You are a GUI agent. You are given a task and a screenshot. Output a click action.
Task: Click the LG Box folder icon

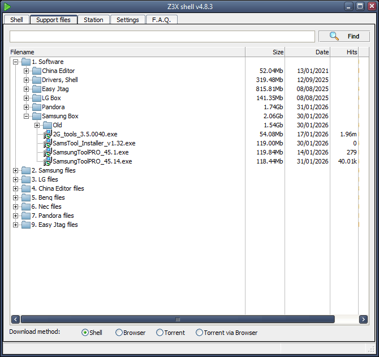(x=37, y=98)
